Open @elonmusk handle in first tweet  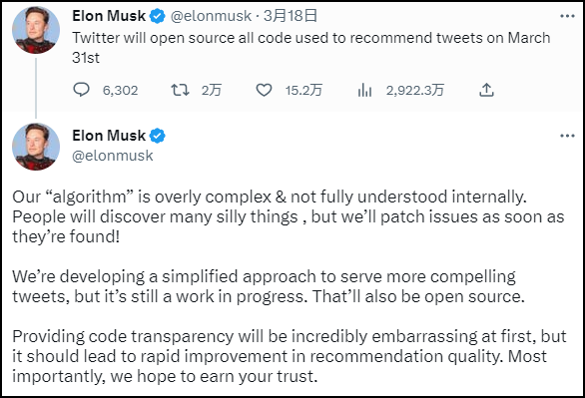tap(212, 16)
